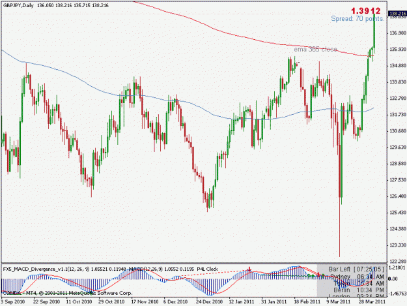Click the 'ema 365 close' line label

point(315,49)
